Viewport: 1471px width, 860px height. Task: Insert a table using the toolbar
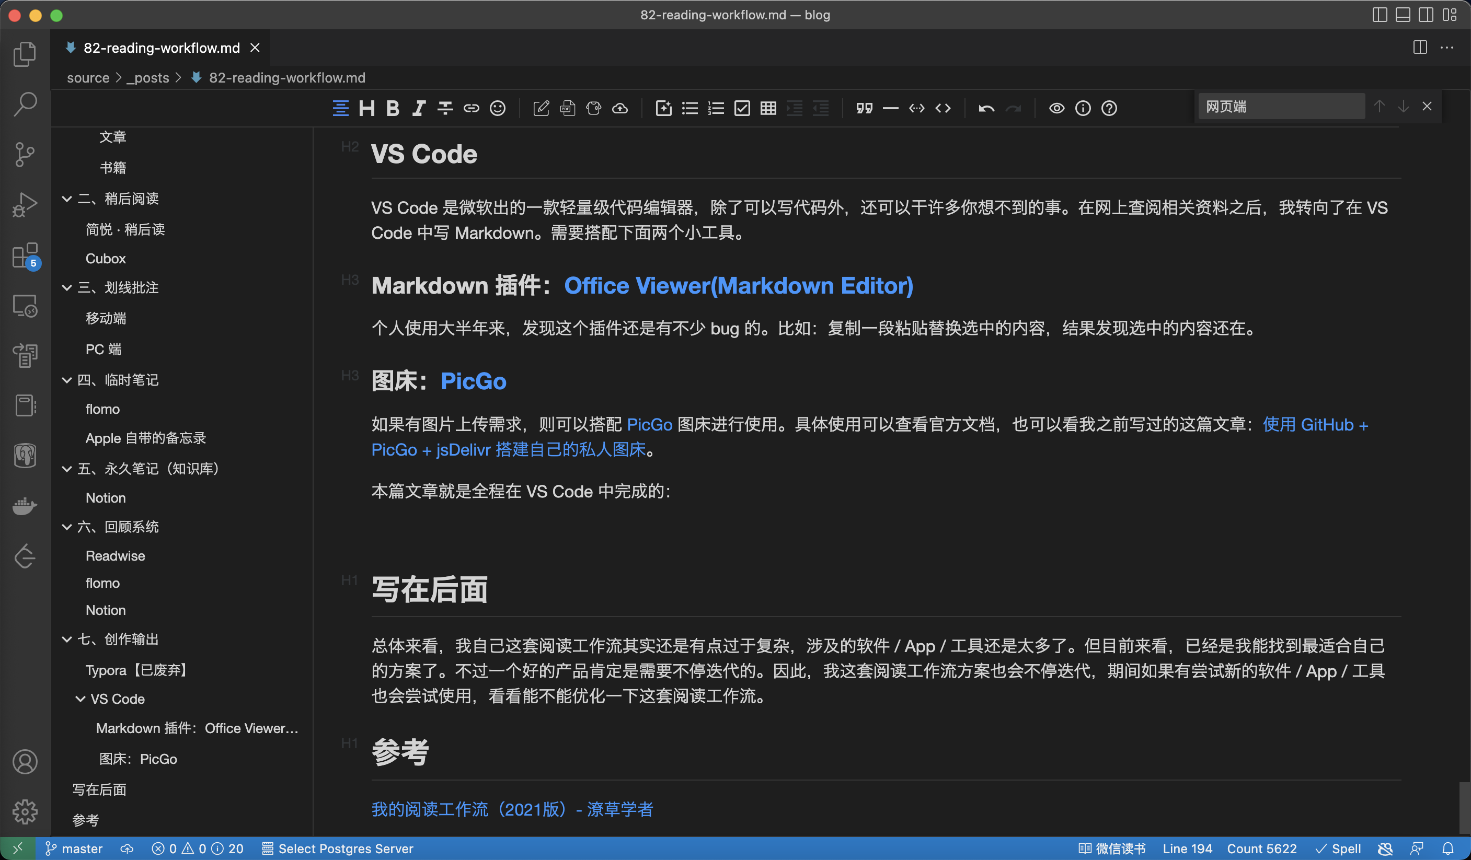pos(768,109)
